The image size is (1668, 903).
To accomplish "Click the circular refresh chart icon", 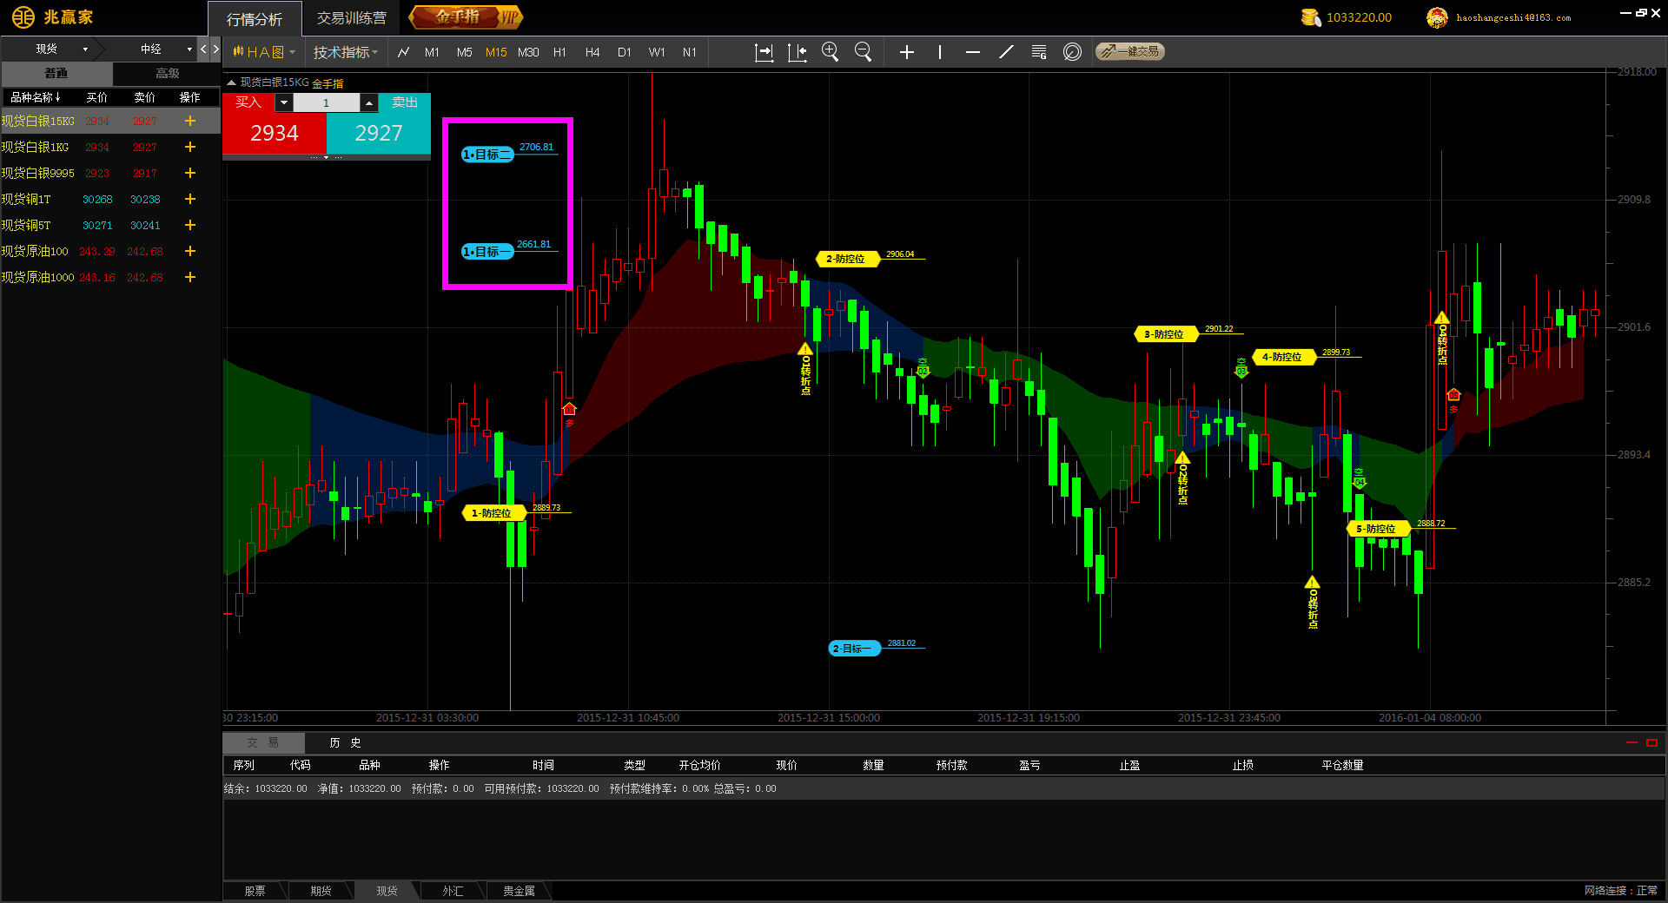I will (1072, 52).
